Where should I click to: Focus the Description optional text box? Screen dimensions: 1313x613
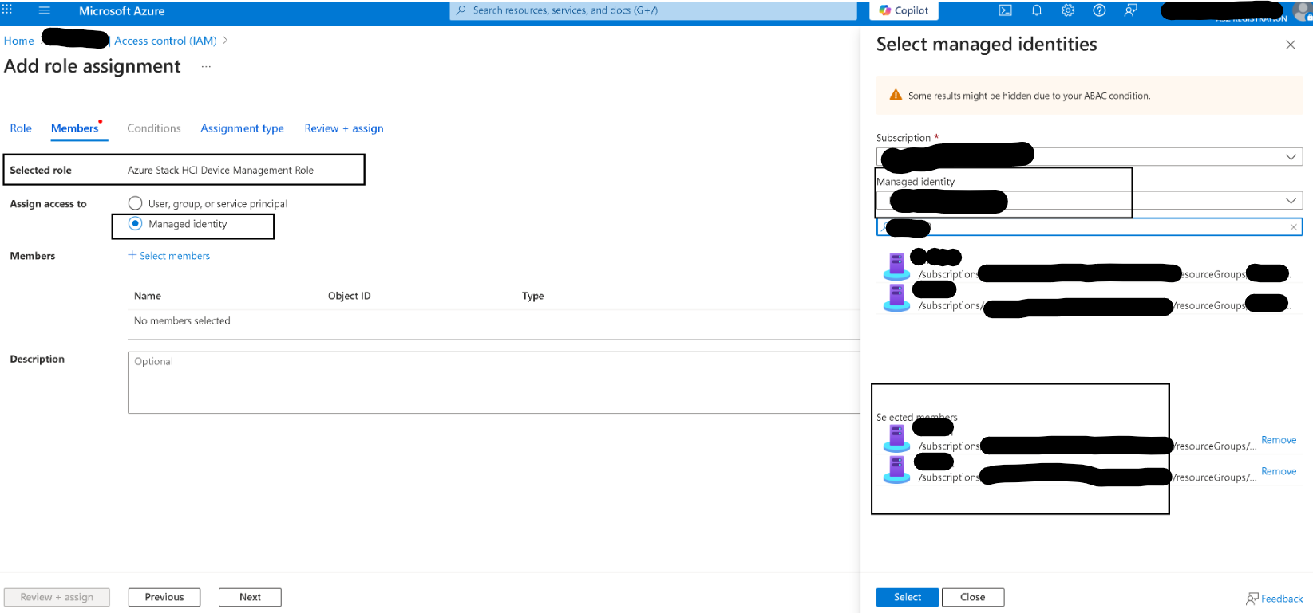pos(493,383)
